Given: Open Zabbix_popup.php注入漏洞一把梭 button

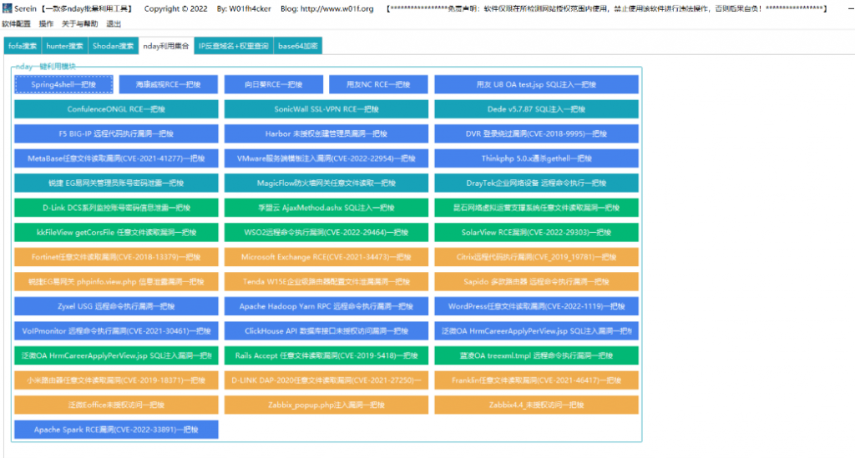Looking at the screenshot, I should coord(326,405).
